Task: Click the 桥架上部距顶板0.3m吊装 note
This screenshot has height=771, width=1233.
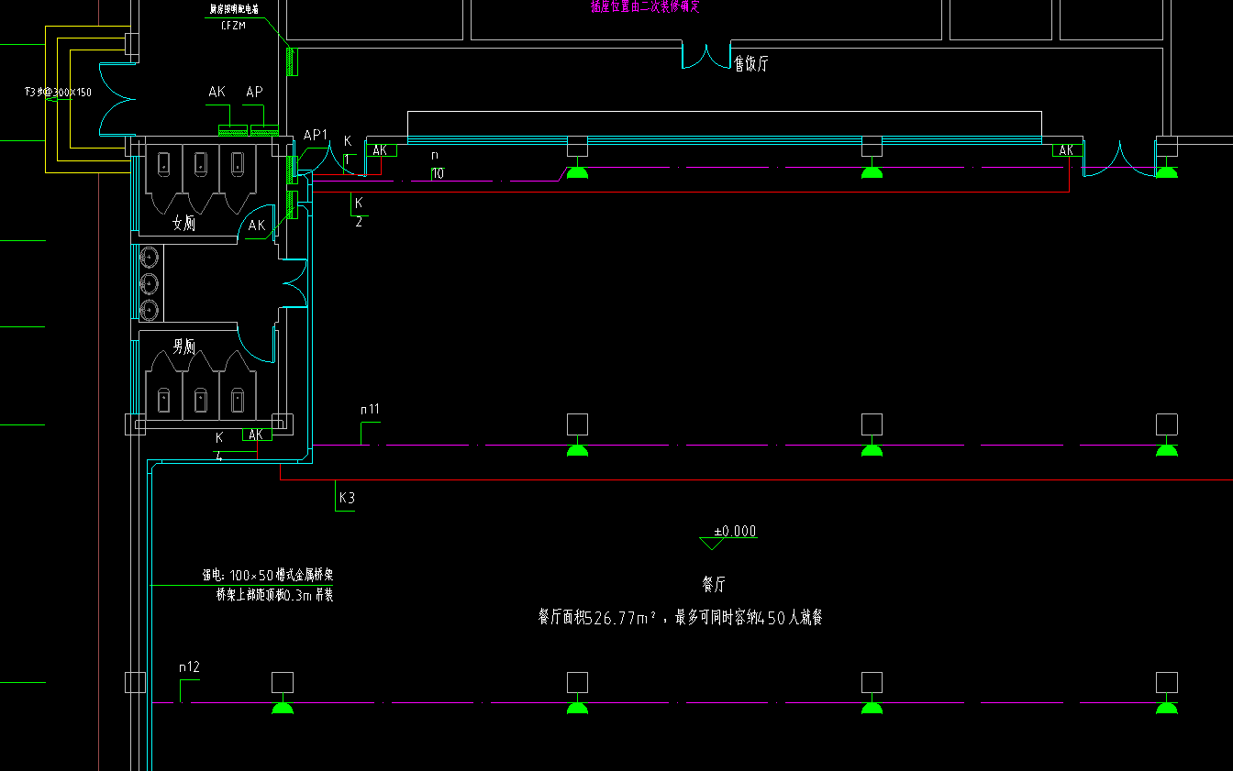Action: tap(274, 594)
